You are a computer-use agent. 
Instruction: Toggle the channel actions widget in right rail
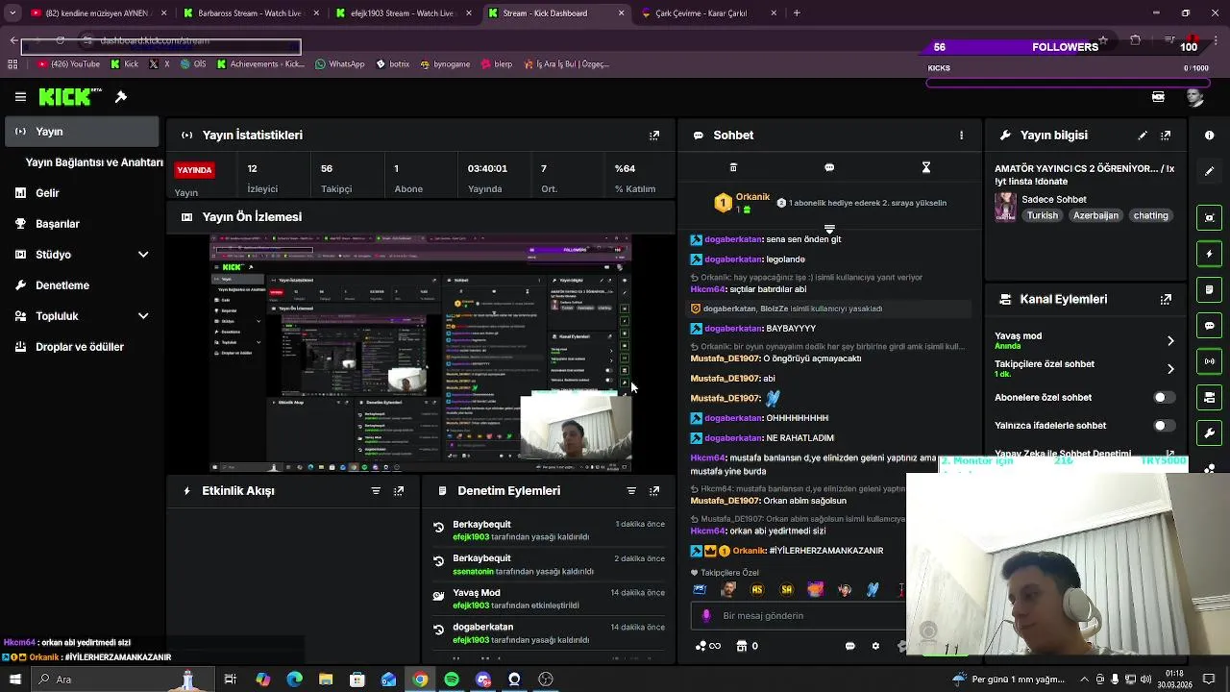point(1210,397)
